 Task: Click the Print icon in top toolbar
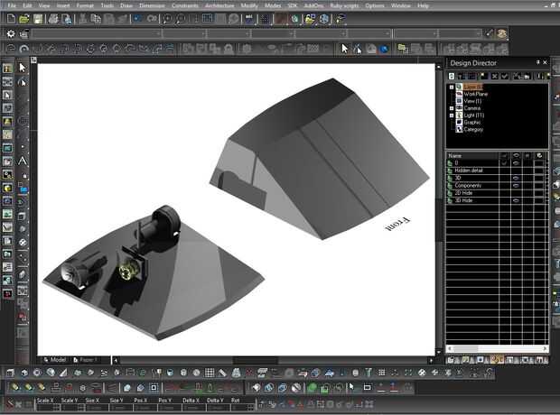(x=53, y=19)
